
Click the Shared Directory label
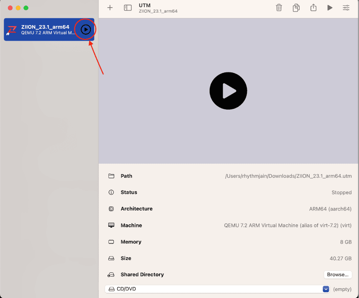click(x=142, y=275)
